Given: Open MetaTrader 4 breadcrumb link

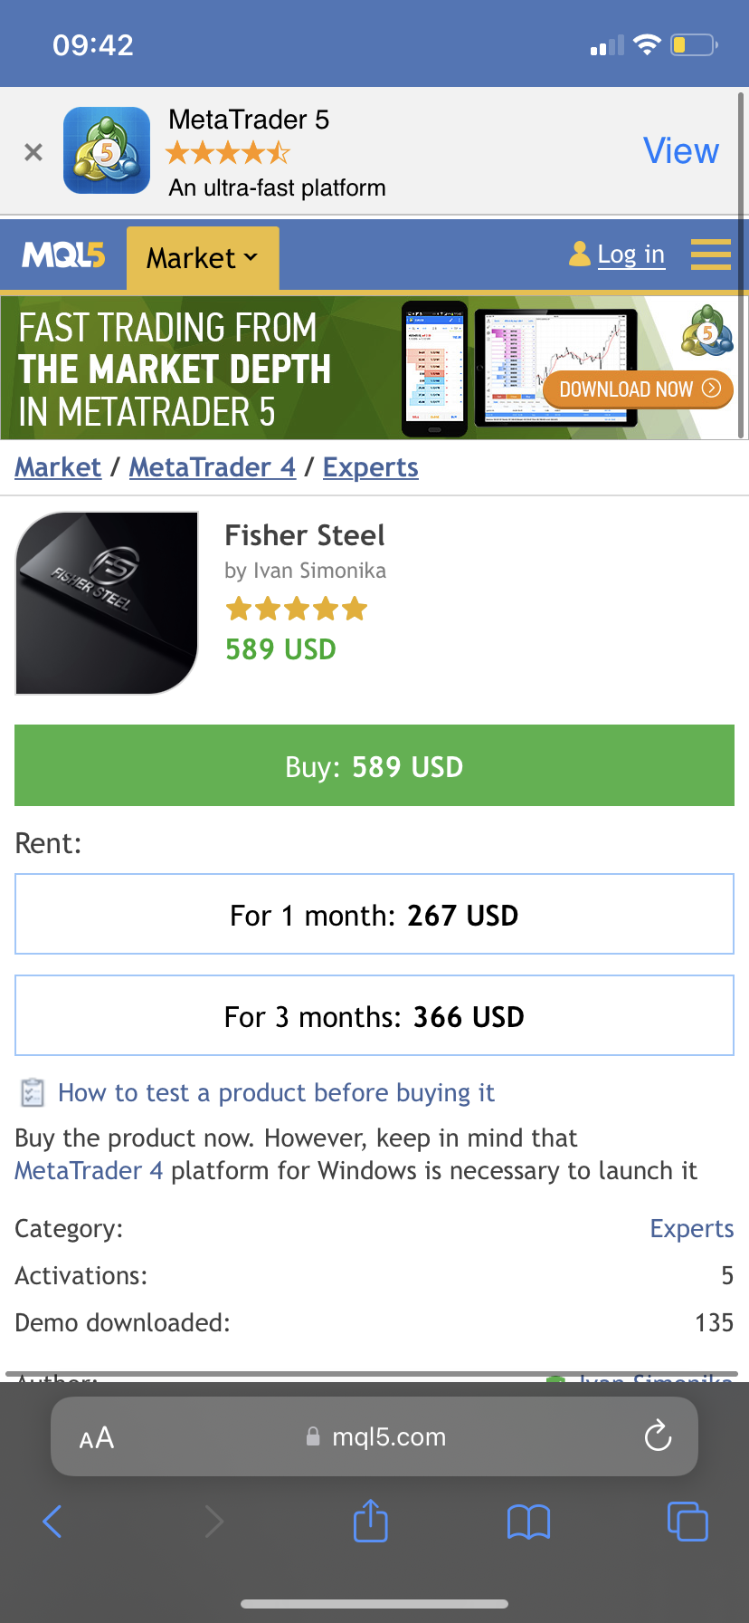Looking at the screenshot, I should (213, 467).
